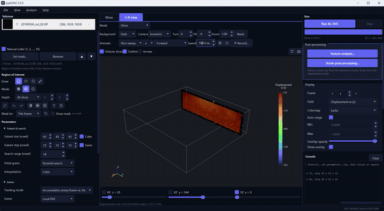The width and height of the screenshot is (384, 211).
Task: Toggle the Same subset step checkbox
Action: 82,145
